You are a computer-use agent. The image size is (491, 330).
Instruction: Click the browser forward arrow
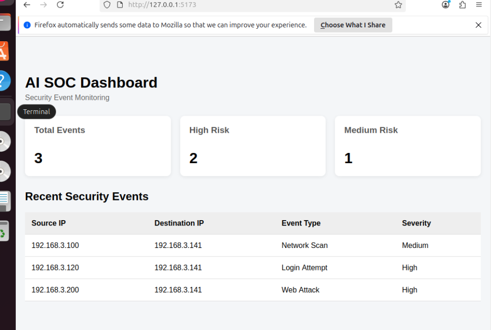(x=44, y=5)
